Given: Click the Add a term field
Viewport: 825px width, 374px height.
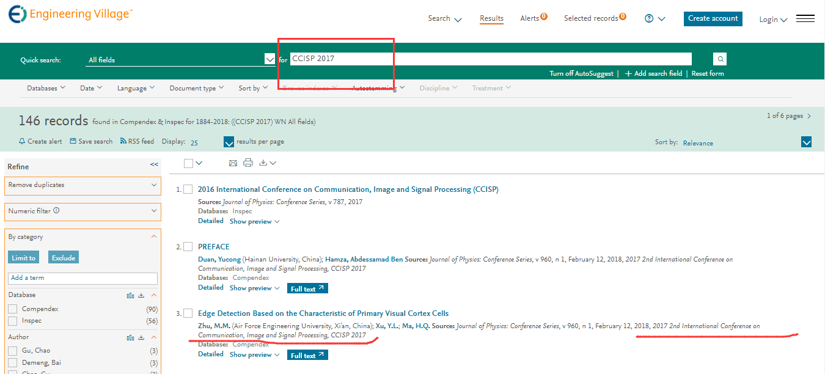Looking at the screenshot, I should coord(83,278).
